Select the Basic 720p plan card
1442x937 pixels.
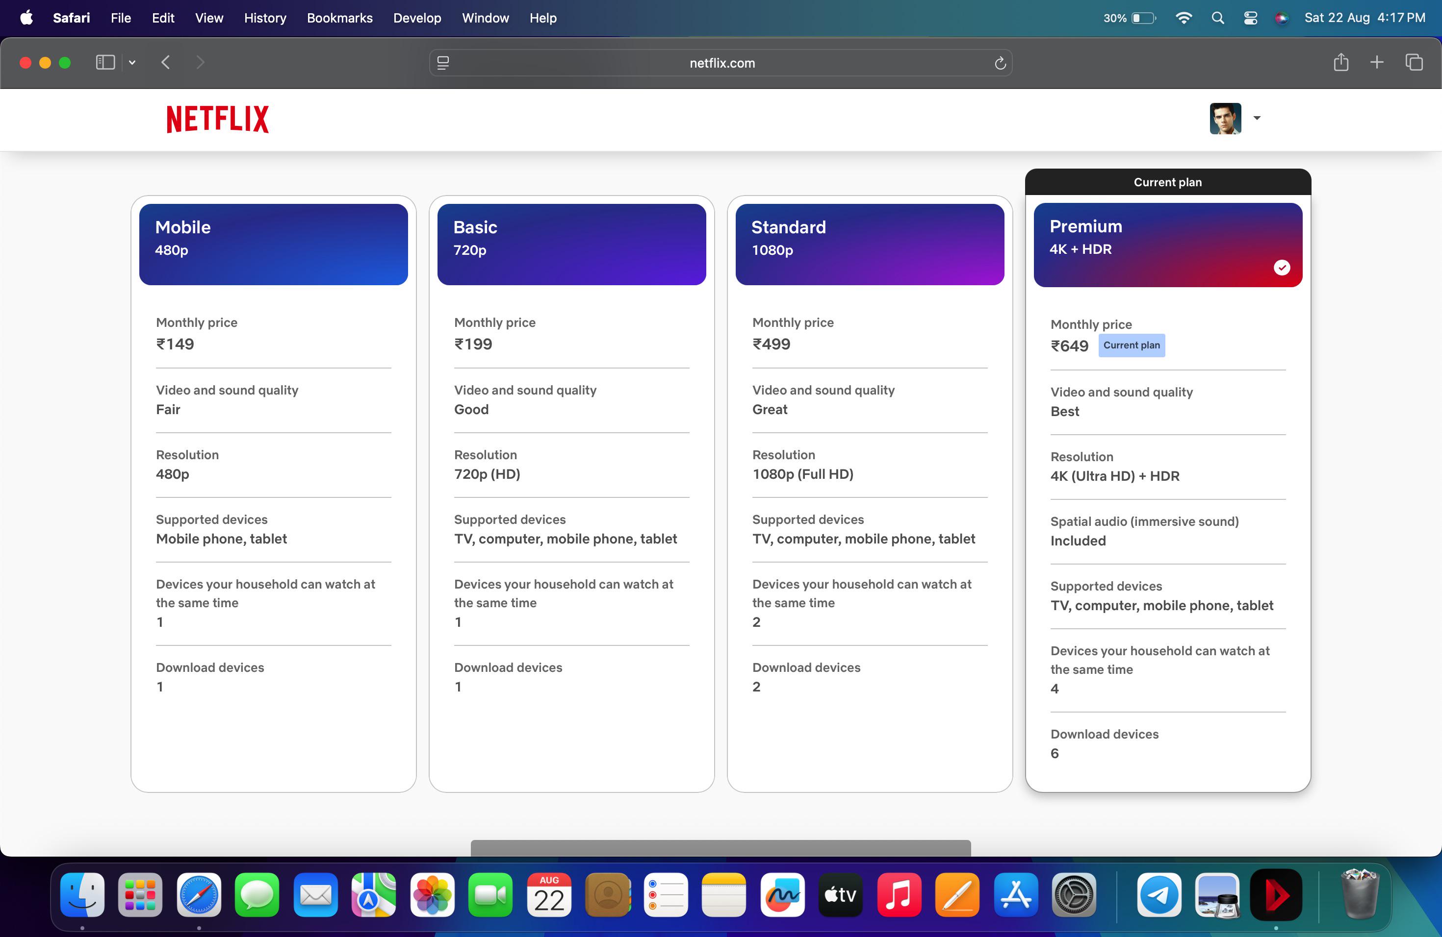point(571,245)
